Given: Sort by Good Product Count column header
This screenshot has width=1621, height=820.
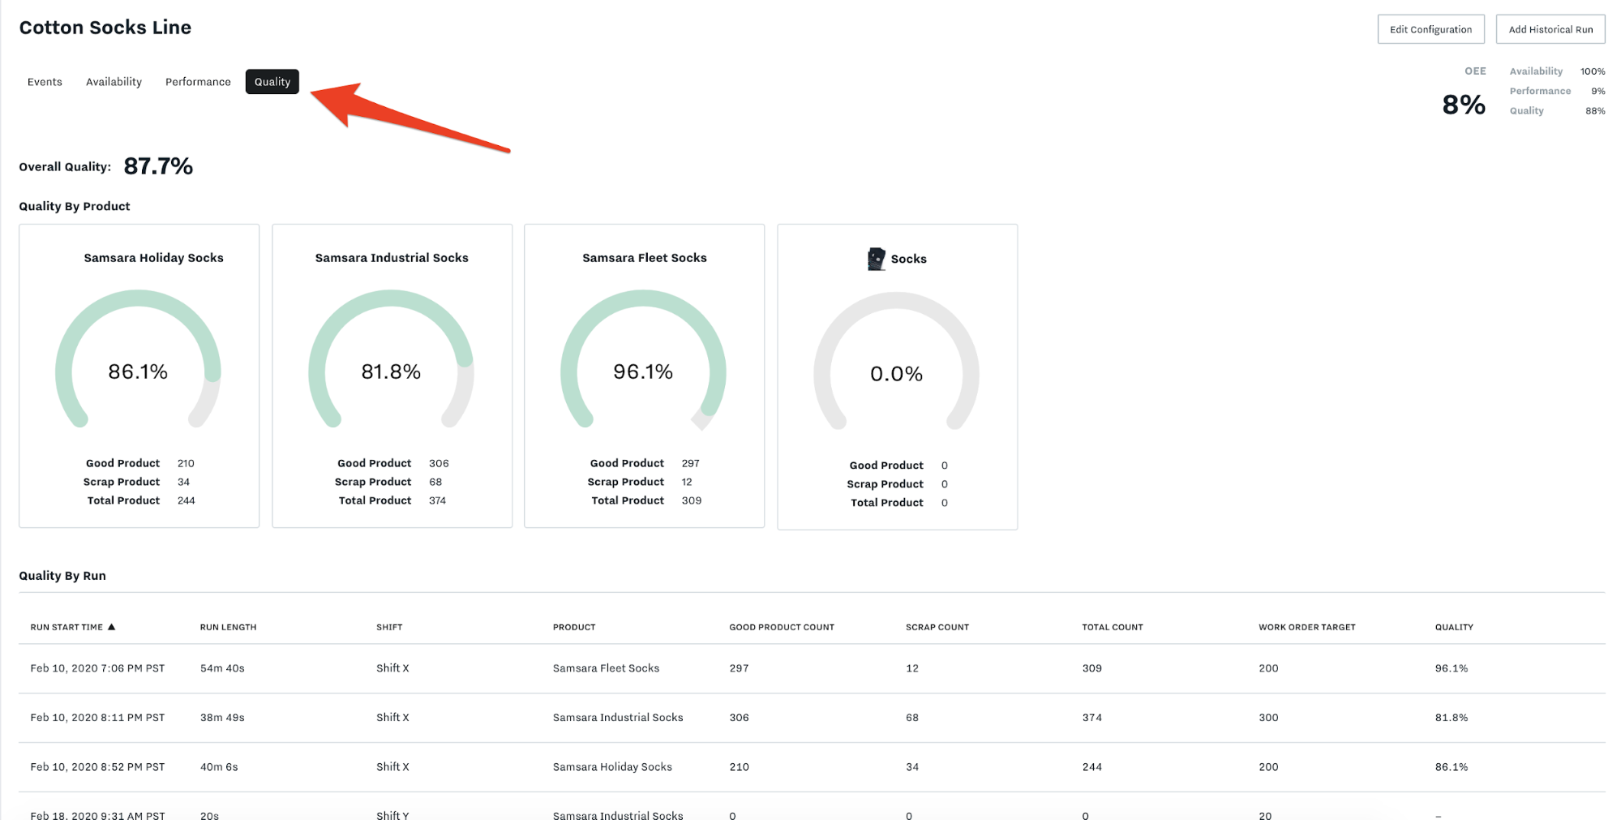Looking at the screenshot, I should coord(782,627).
